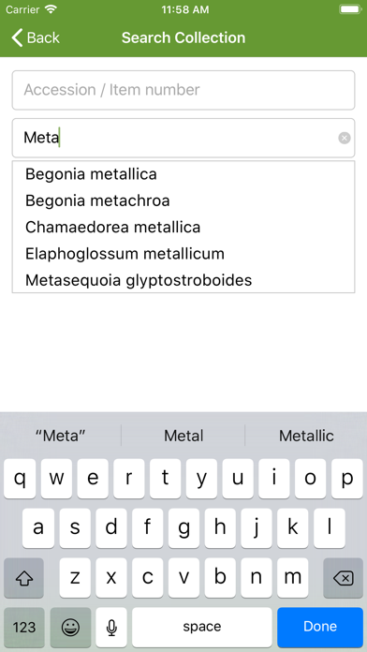This screenshot has height=652, width=367.
Task: Tap the space bar key
Action: tap(202, 627)
